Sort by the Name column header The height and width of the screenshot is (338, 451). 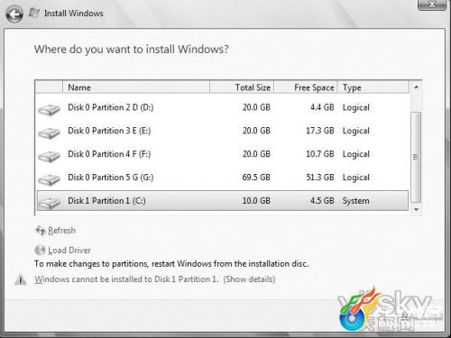(x=136, y=87)
